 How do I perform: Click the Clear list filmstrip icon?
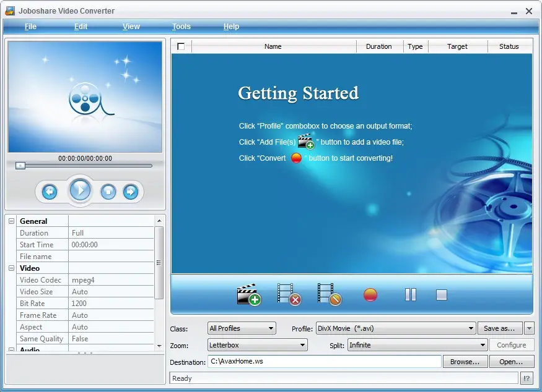(x=330, y=295)
